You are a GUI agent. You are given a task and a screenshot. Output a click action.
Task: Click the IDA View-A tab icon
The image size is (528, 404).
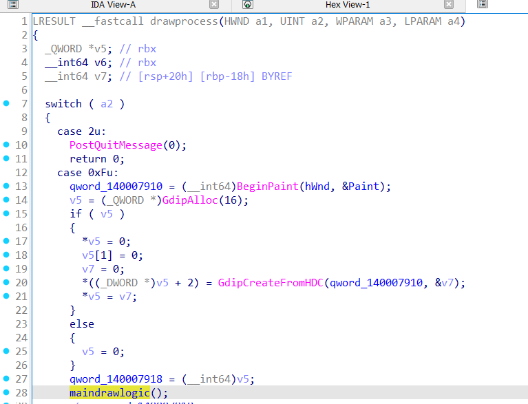click(12, 5)
